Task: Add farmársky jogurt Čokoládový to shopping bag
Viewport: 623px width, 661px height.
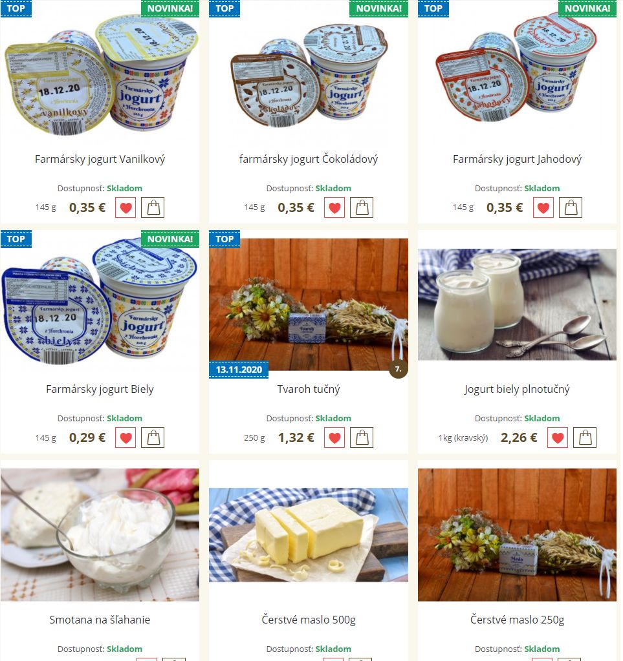Action: [x=362, y=207]
